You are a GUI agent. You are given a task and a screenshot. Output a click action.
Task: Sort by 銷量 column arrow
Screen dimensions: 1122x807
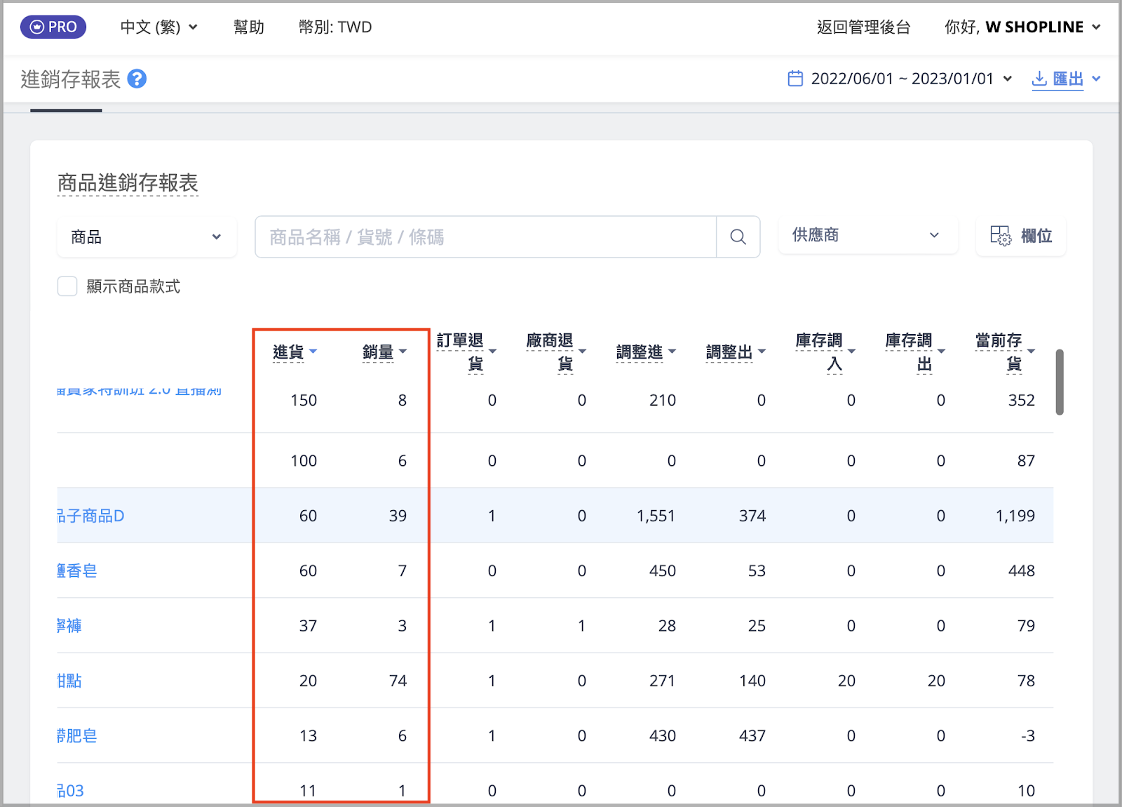pos(403,351)
